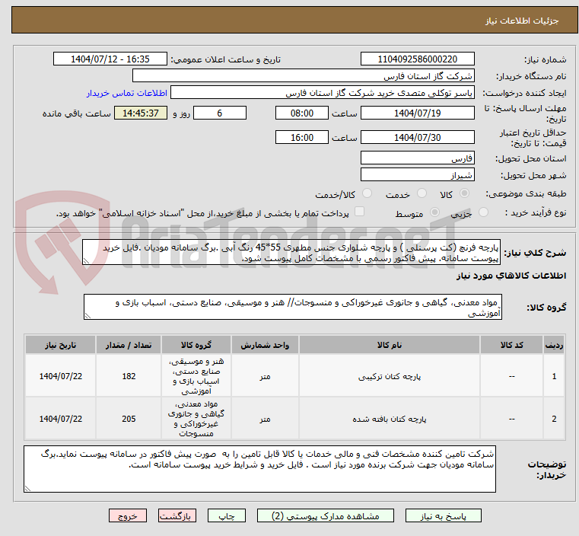The height and width of the screenshot is (536, 579).
Task: Toggle the 'پرداخت تمام یا بخشی' checkbox
Action: (360, 212)
